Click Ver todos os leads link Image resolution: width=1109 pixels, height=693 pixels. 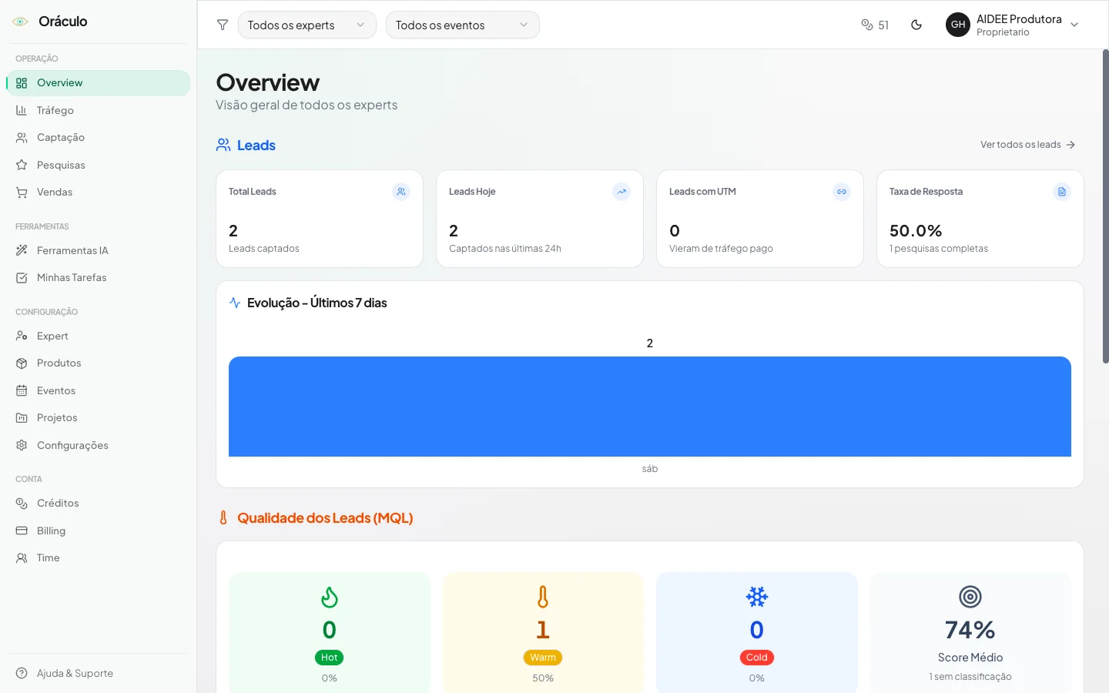1027,145
